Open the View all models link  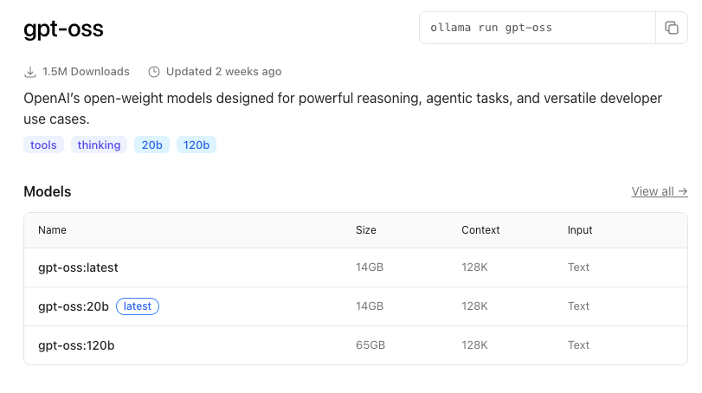(660, 191)
